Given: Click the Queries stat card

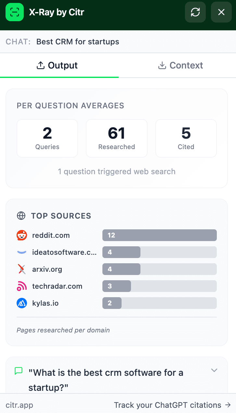Looking at the screenshot, I should pos(47,138).
